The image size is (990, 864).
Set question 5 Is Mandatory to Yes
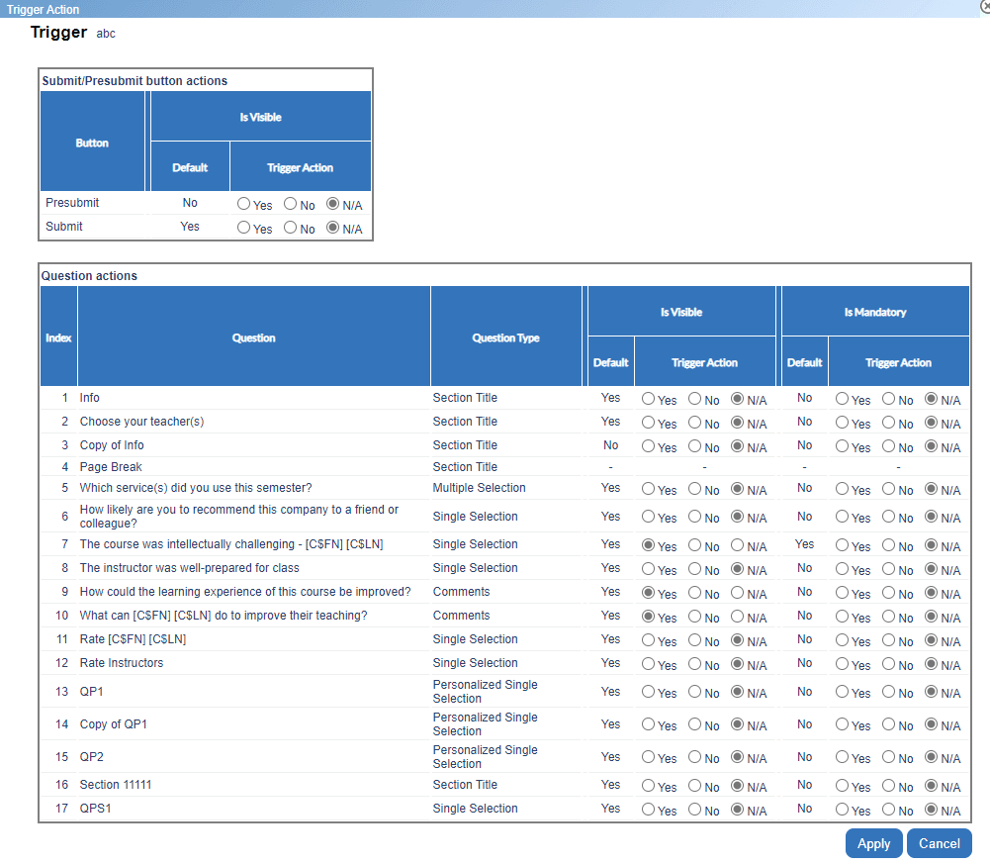(x=843, y=489)
